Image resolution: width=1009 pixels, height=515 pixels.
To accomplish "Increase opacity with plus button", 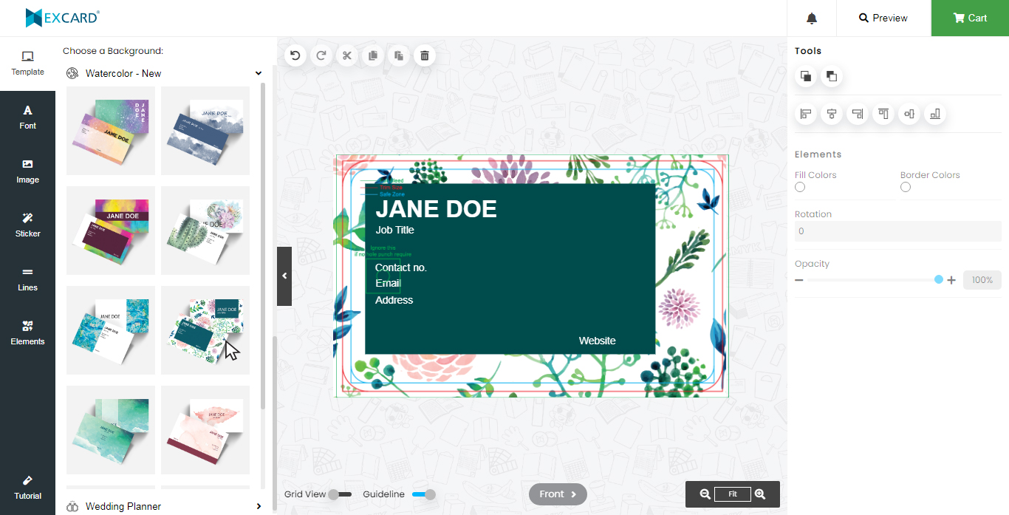I will 951,280.
